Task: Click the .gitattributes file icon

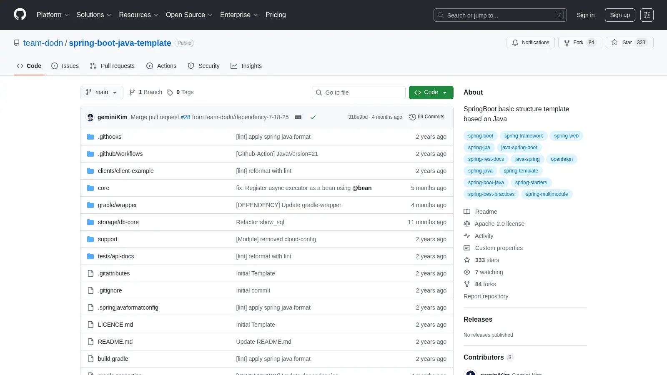Action: pyautogui.click(x=90, y=273)
